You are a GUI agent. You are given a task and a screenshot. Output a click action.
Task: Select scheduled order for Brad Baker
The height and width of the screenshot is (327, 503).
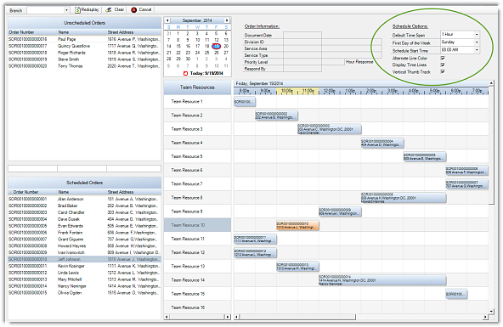pos(84,206)
